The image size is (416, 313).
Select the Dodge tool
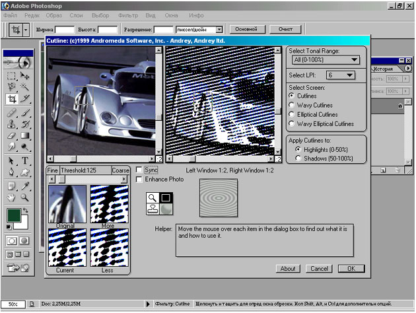pos(24,147)
